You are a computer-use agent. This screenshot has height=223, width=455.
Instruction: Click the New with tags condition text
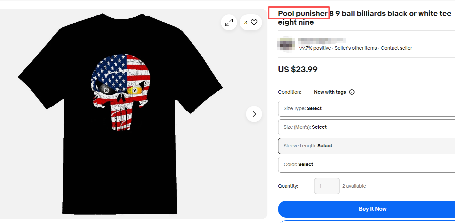(x=330, y=92)
